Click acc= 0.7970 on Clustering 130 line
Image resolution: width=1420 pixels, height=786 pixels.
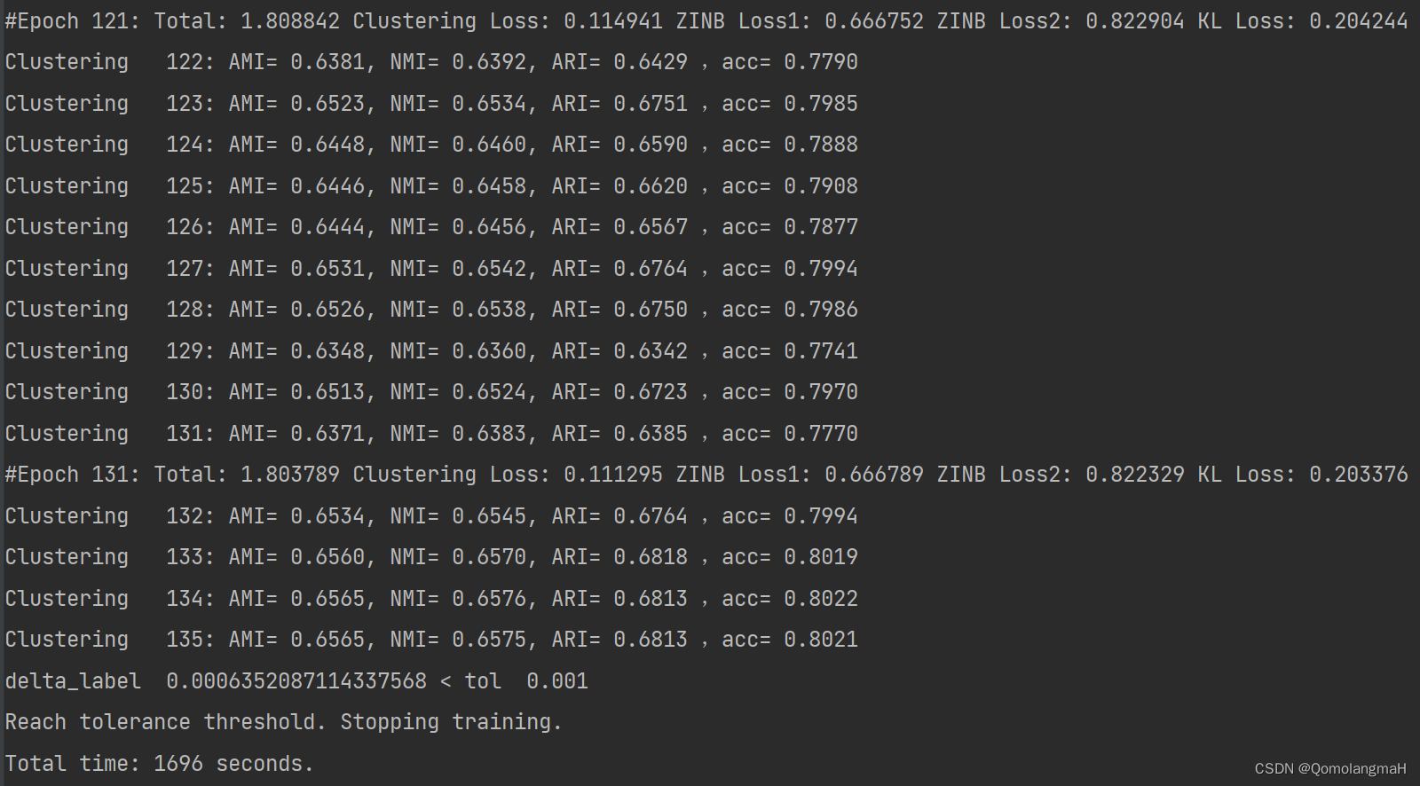(790, 392)
